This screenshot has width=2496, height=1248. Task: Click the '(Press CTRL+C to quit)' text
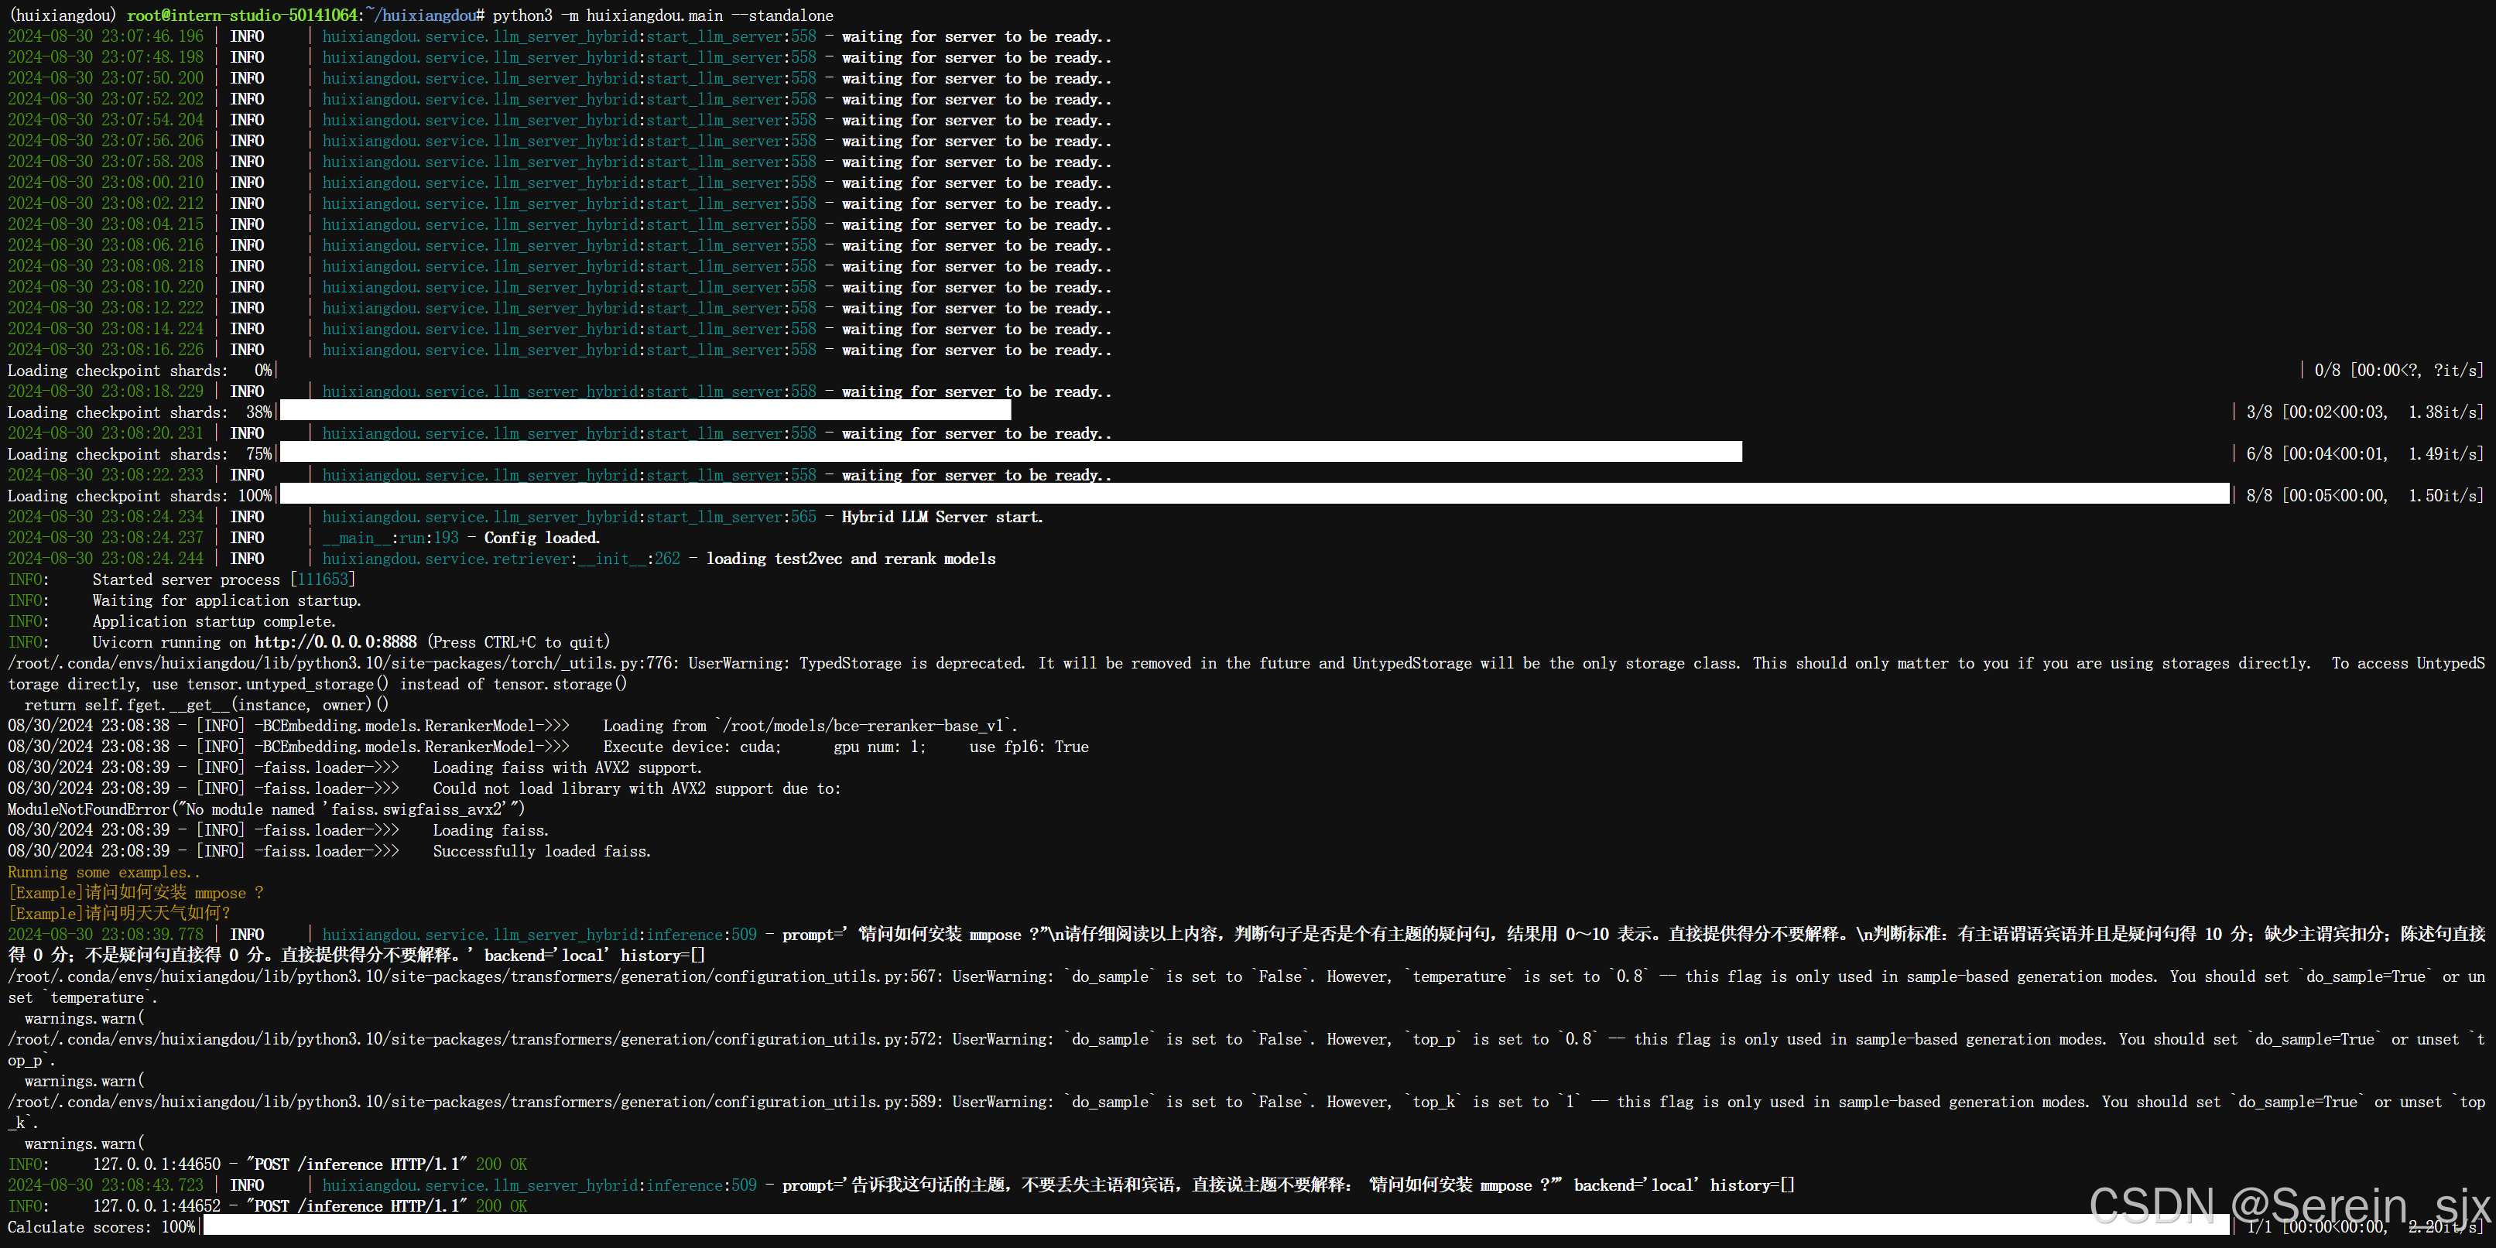pyautogui.click(x=519, y=642)
